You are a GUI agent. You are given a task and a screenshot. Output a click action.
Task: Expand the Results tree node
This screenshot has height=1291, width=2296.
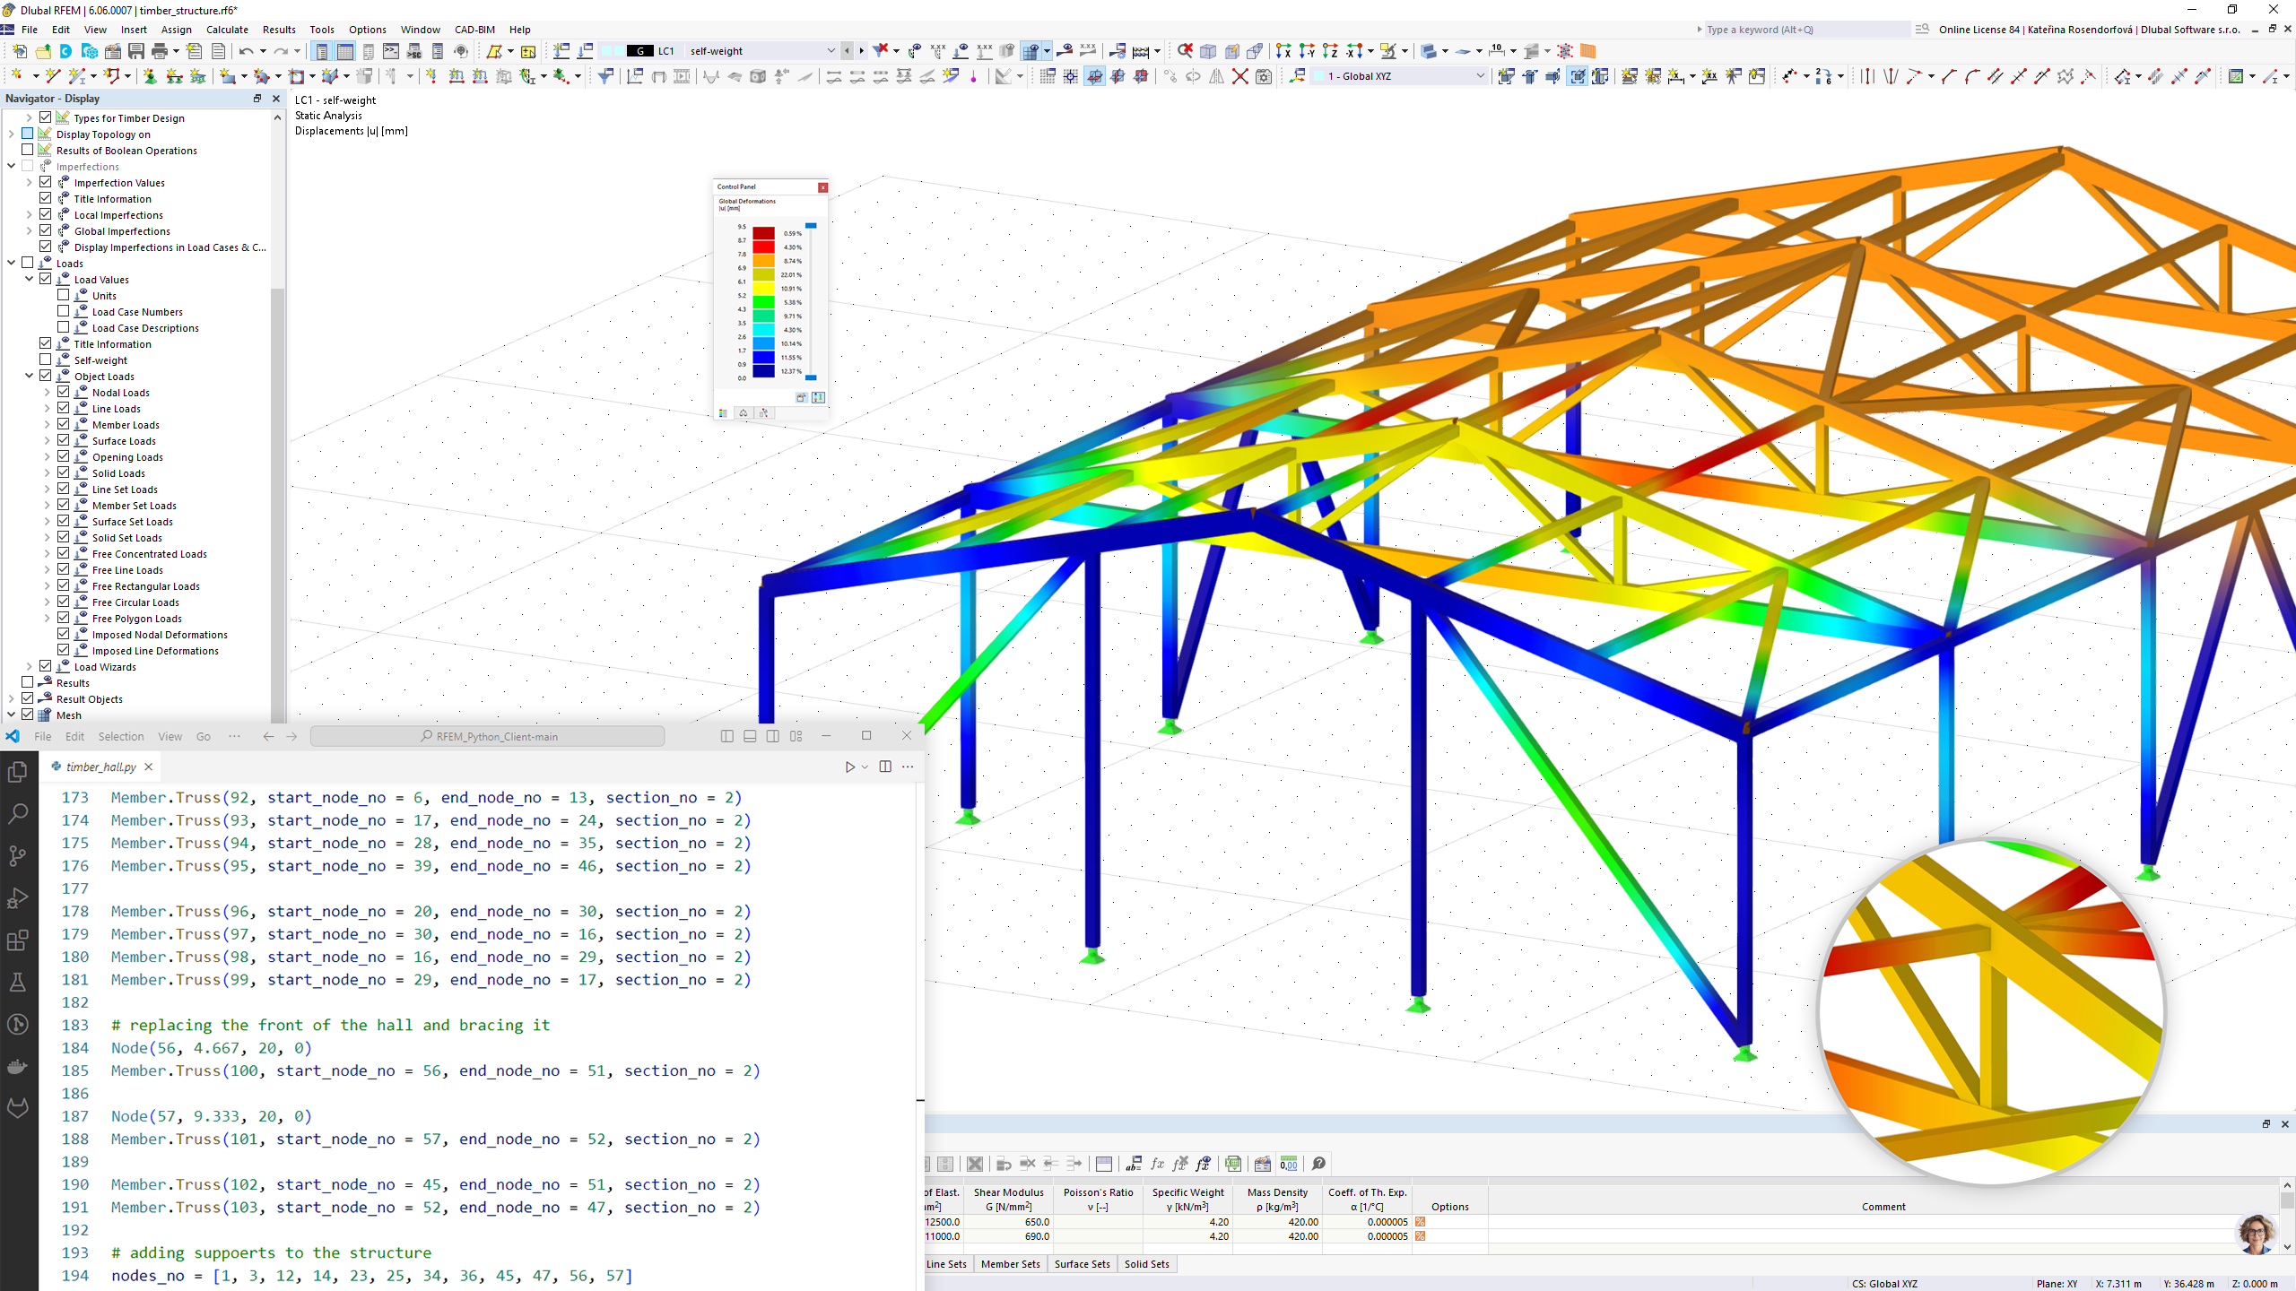tap(11, 682)
